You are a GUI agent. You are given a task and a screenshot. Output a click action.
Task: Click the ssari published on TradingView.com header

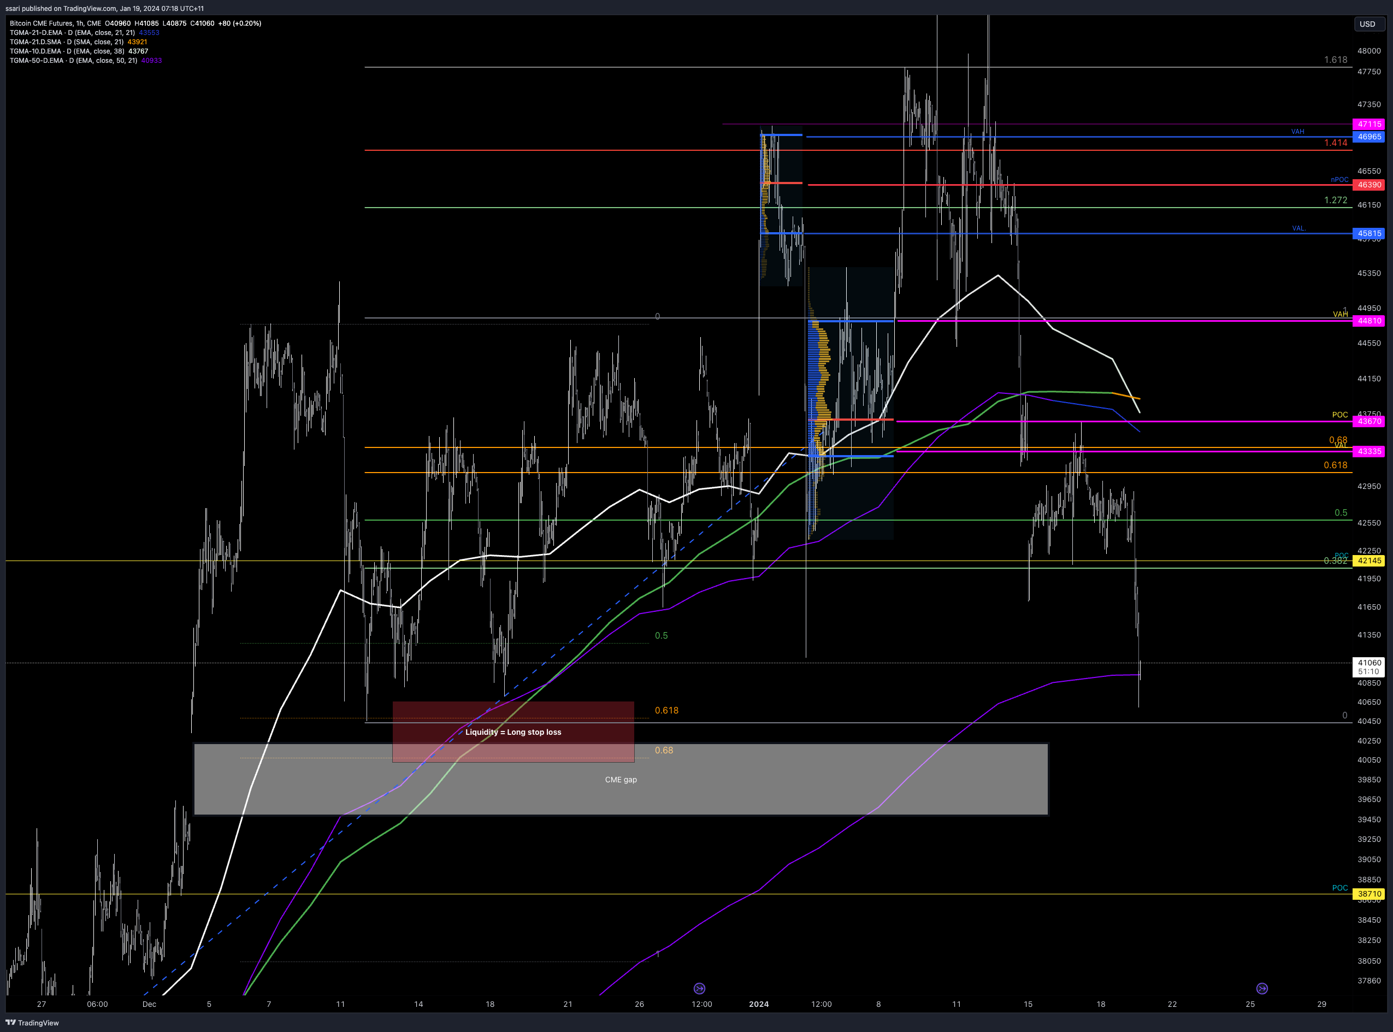tap(104, 9)
